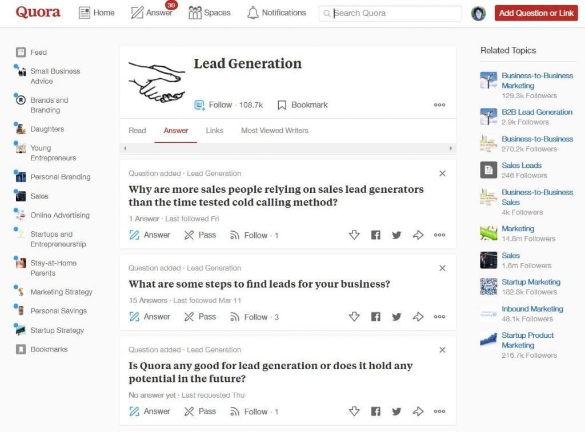Follow the Quora lead generation question
The image size is (585, 432).
click(254, 411)
